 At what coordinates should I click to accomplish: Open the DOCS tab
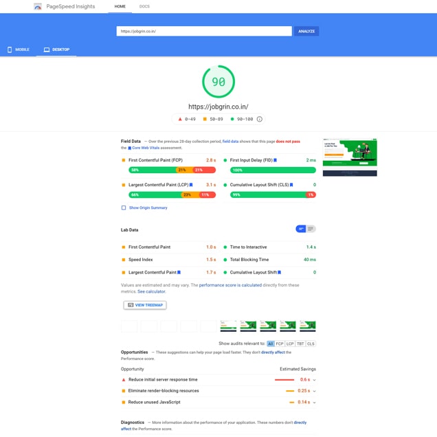pyautogui.click(x=144, y=6)
